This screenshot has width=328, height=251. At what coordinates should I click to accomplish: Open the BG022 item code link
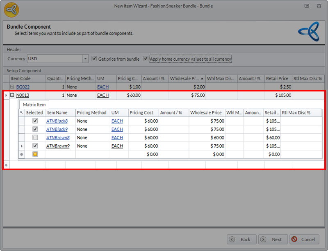(23, 87)
